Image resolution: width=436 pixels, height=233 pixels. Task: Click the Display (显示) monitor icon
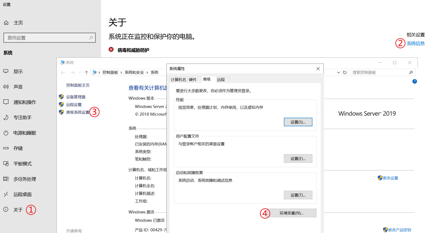[x=6, y=71]
